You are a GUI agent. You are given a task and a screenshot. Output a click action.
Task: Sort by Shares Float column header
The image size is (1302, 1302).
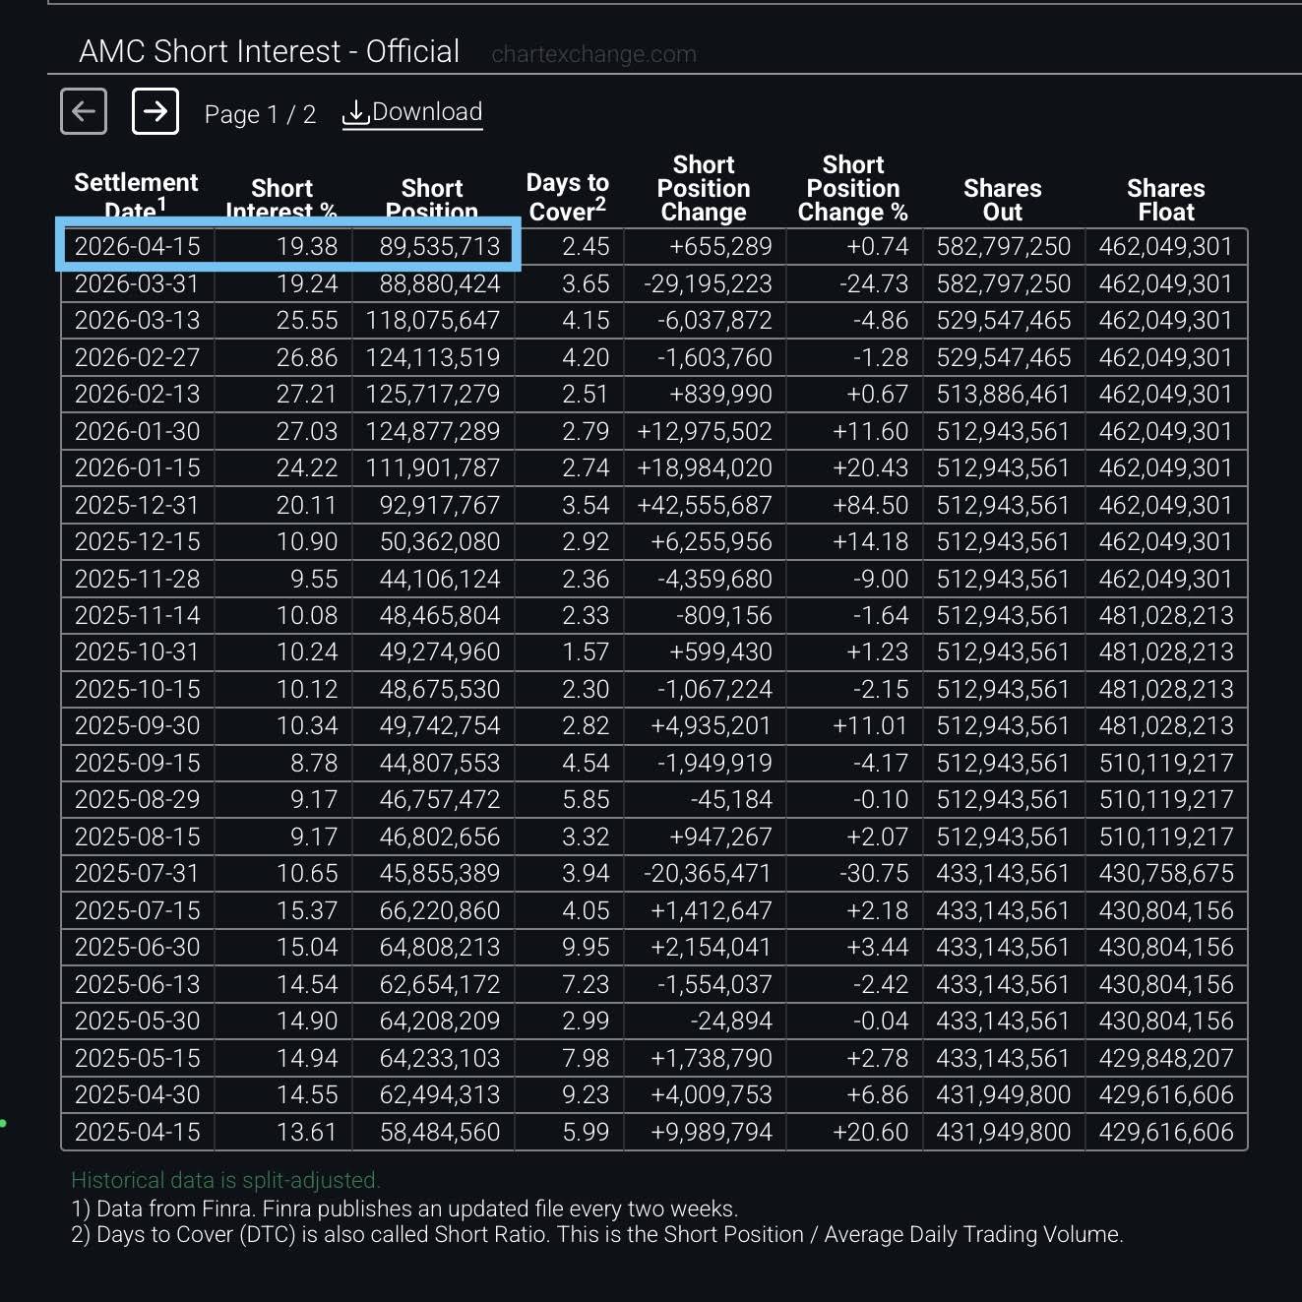click(1165, 200)
